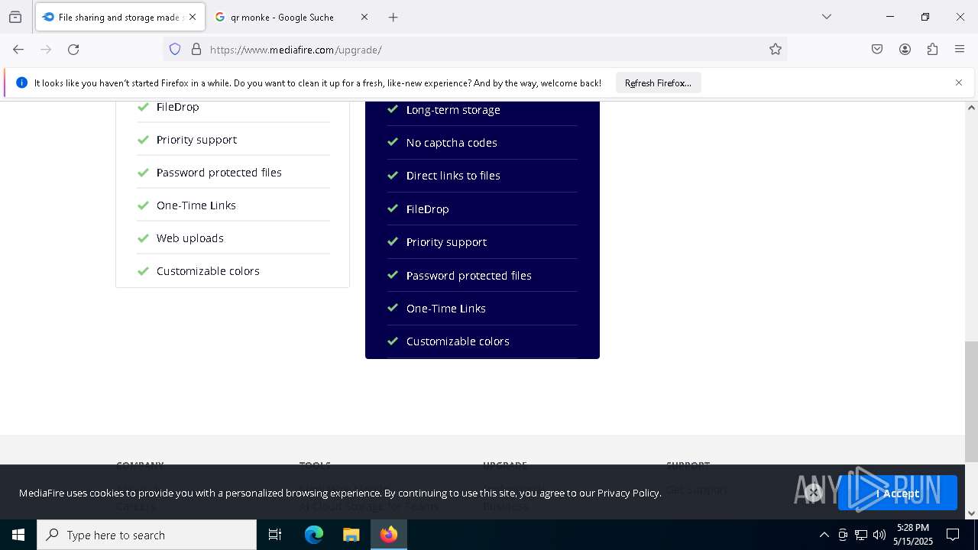This screenshot has height=550, width=978.
Task: Open the Save to Pocket icon
Action: [877, 50]
